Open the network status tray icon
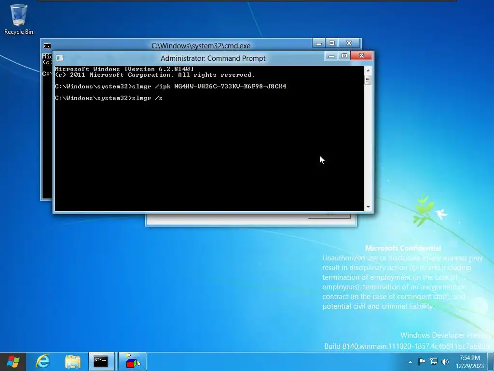The height and width of the screenshot is (371, 494). coord(434,361)
